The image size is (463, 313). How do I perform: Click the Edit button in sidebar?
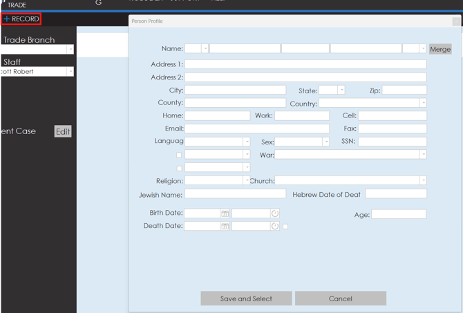[63, 131]
